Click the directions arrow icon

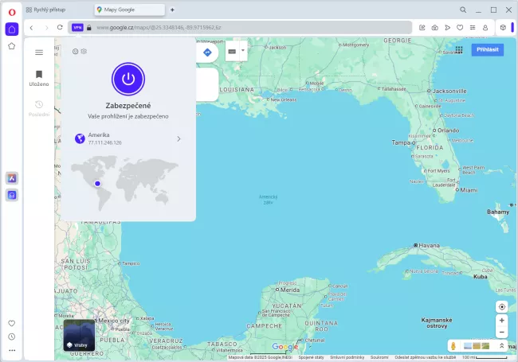[x=207, y=52]
